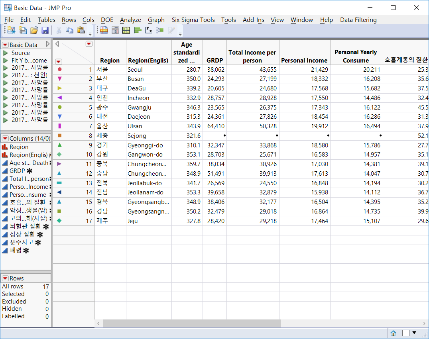Viewport: 429px width, 339px height.
Task: Click the red circle row marker for row 1
Action: tap(60, 69)
